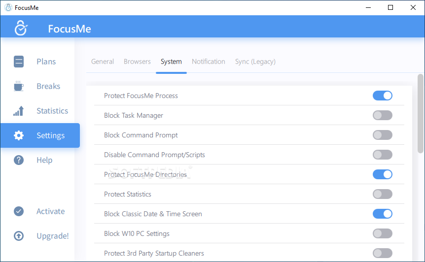This screenshot has height=262, width=425.
Task: Open the Sync (Legacy) tab
Action: pos(255,62)
